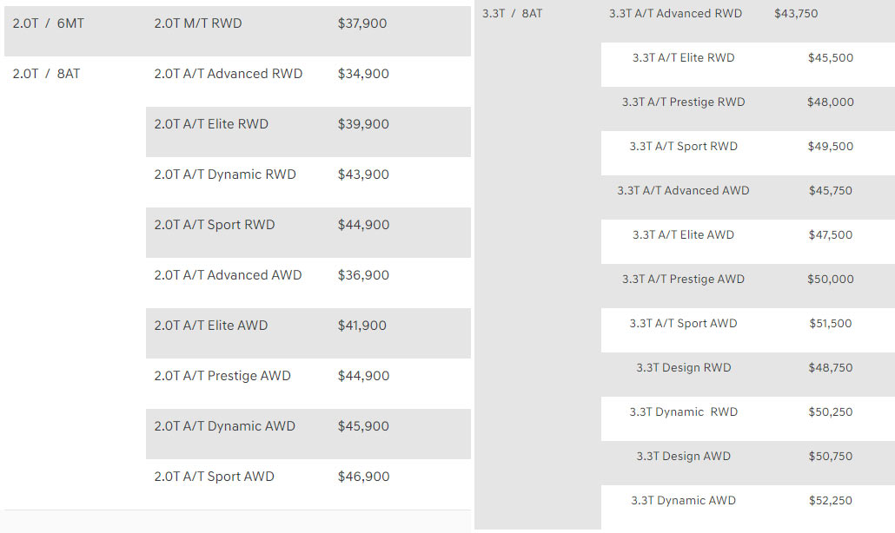Select the 2.0T M/T RWD trim label
This screenshot has width=895, height=533.
pos(198,23)
